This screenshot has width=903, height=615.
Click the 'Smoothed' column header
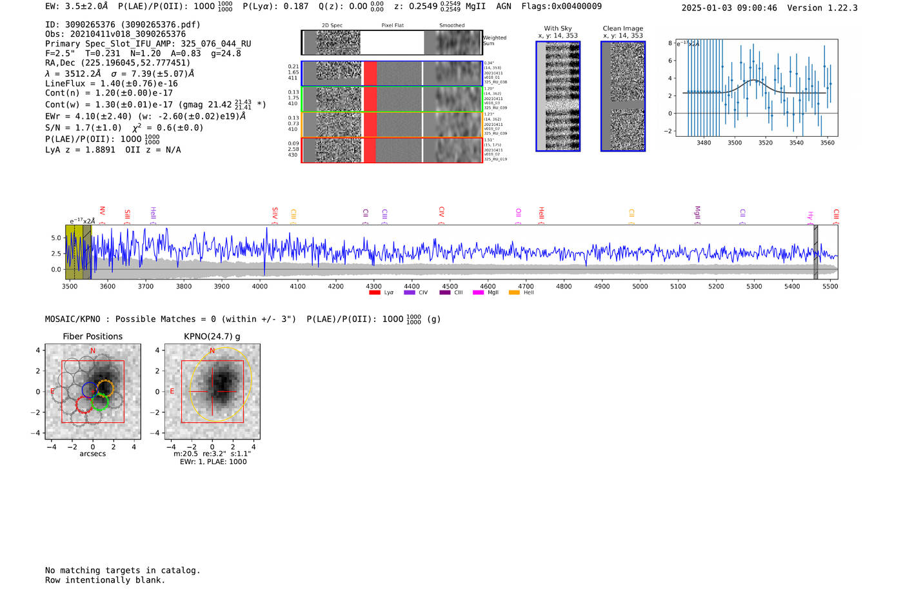451,26
